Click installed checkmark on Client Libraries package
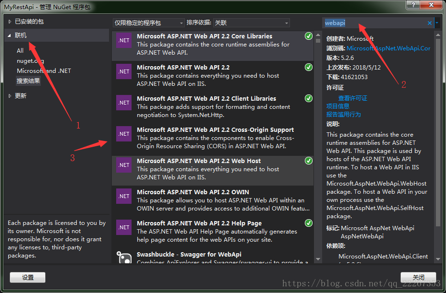Screen dimensions: 446x293 308,98
